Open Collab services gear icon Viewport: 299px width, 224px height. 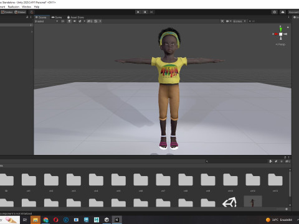tap(275, 12)
